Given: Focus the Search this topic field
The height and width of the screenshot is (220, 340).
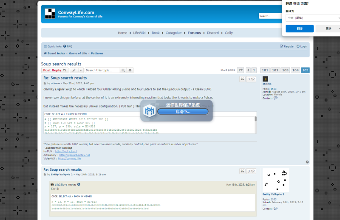Looking at the screenshot, I should [102, 70].
